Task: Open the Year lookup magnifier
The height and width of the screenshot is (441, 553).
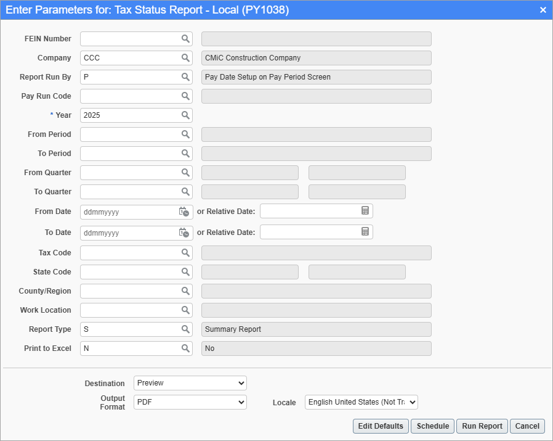Action: pyautogui.click(x=185, y=115)
